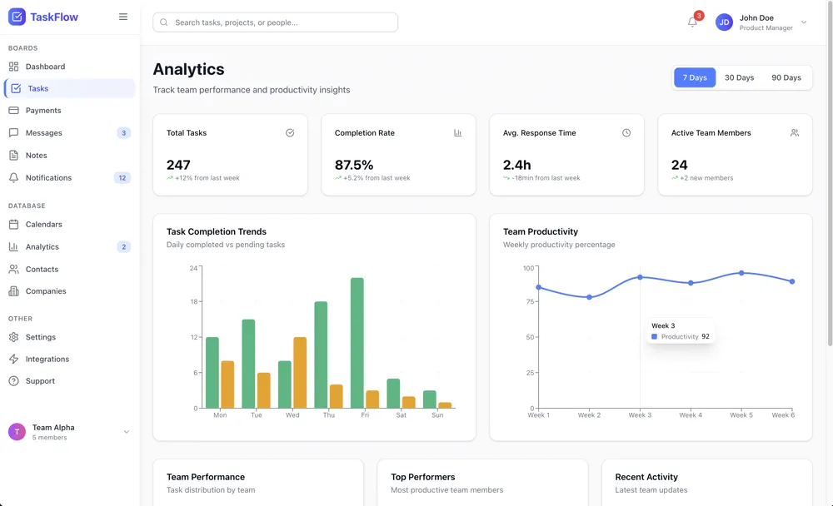Click the Active Team Members people icon
Image resolution: width=833 pixels, height=506 pixels.
click(795, 133)
